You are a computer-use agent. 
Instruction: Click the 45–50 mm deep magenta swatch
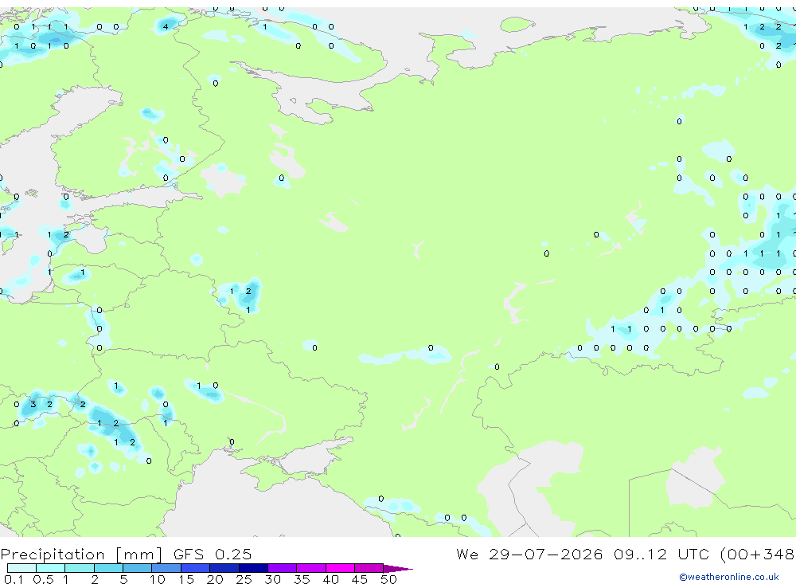[x=369, y=568]
